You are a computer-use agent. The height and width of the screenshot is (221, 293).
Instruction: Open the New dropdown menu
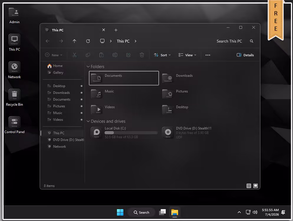pos(54,55)
